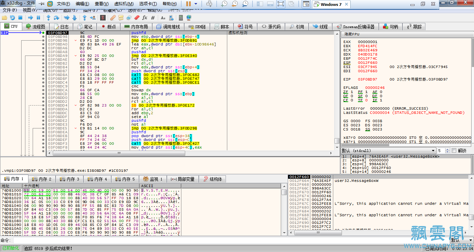Image resolution: width=474 pixels, height=252 pixels.
Task: Click the find strings Az icon
Action: 163,17
